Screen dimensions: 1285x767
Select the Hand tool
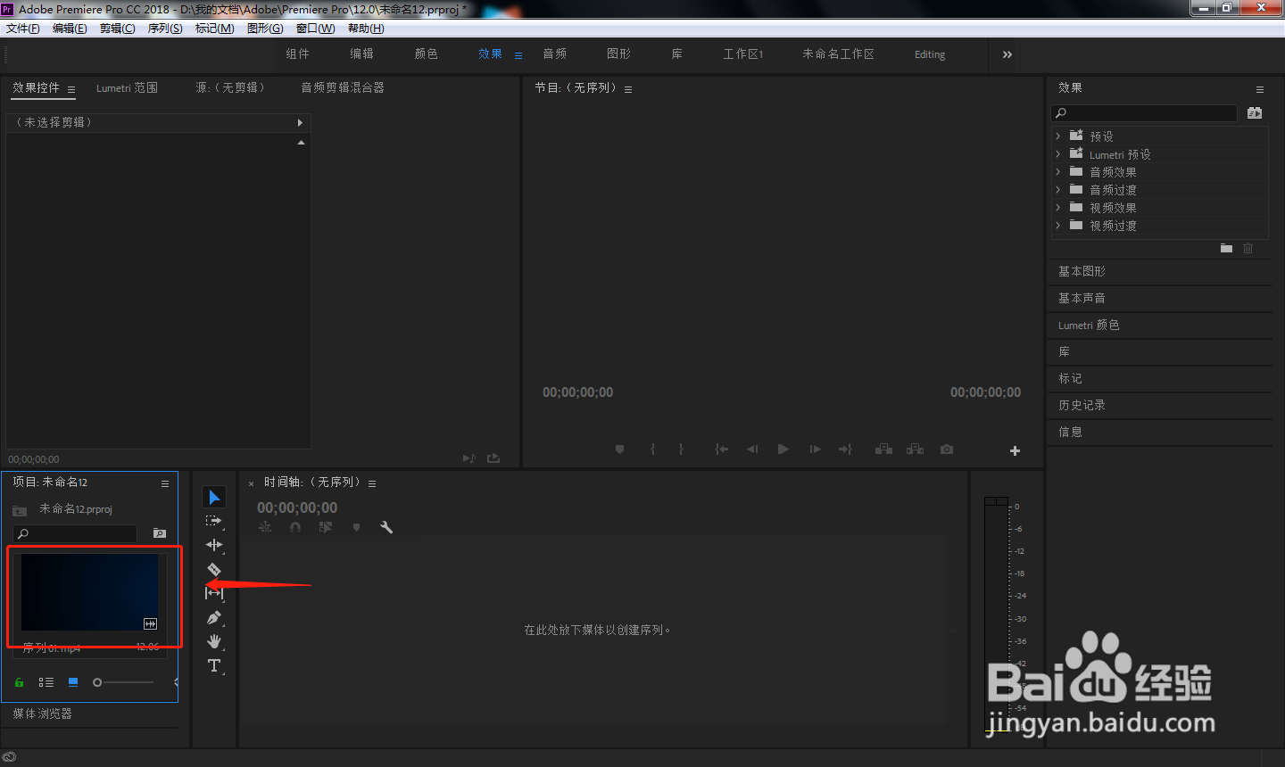(214, 641)
